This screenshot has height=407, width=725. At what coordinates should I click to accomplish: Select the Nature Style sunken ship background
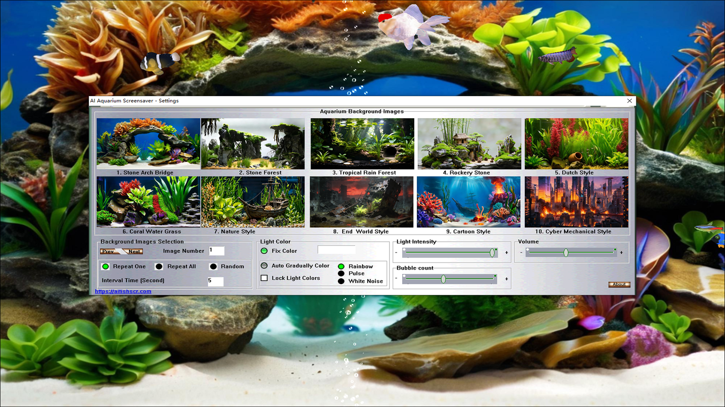pos(253,202)
